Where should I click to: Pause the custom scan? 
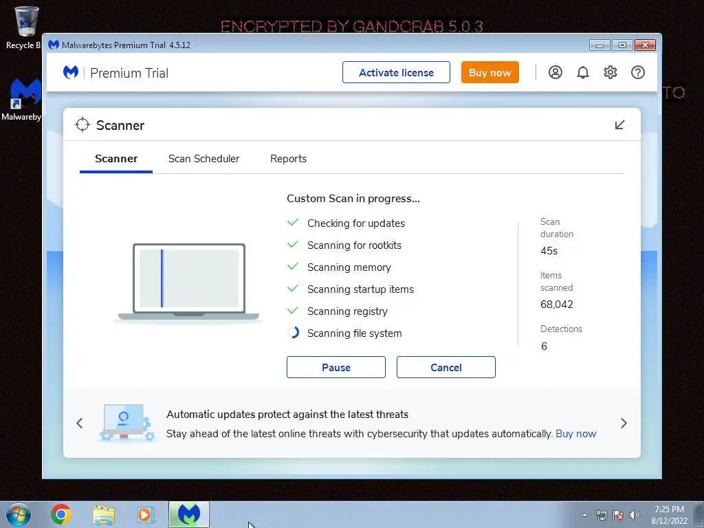click(335, 367)
